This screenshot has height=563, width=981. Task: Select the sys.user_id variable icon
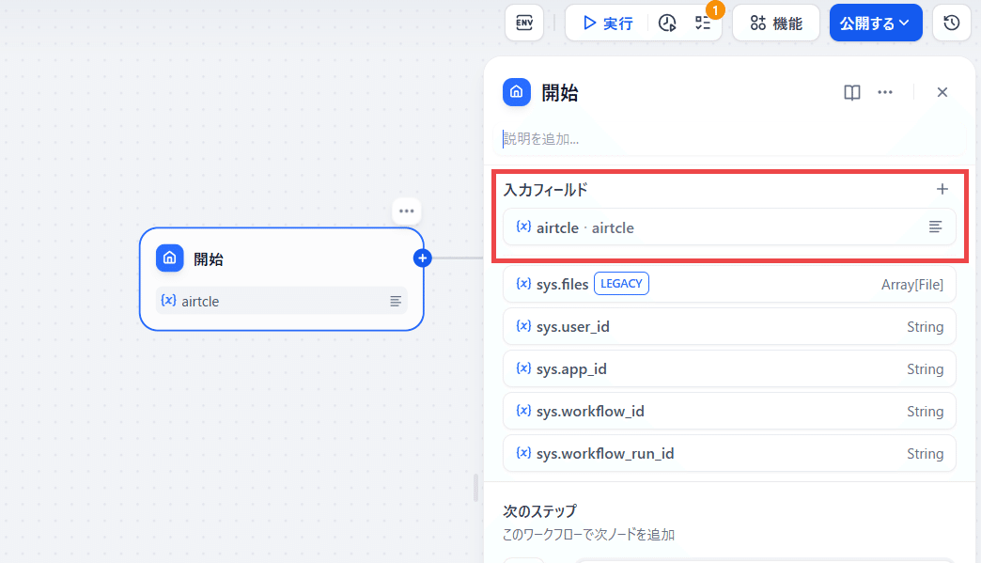tap(524, 326)
